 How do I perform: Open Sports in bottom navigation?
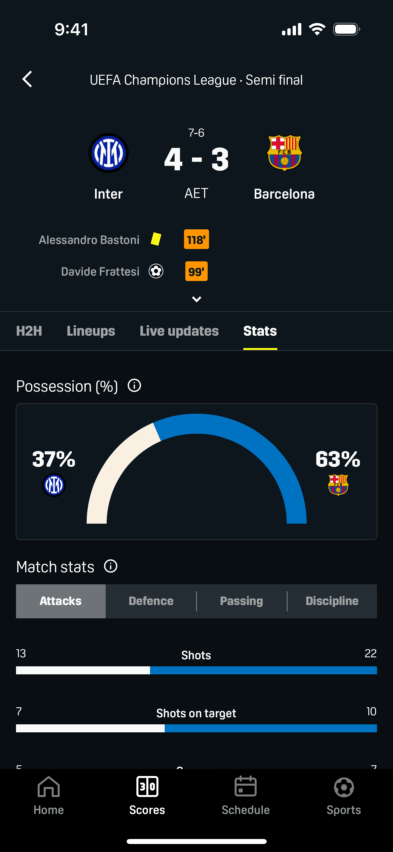[x=344, y=795]
